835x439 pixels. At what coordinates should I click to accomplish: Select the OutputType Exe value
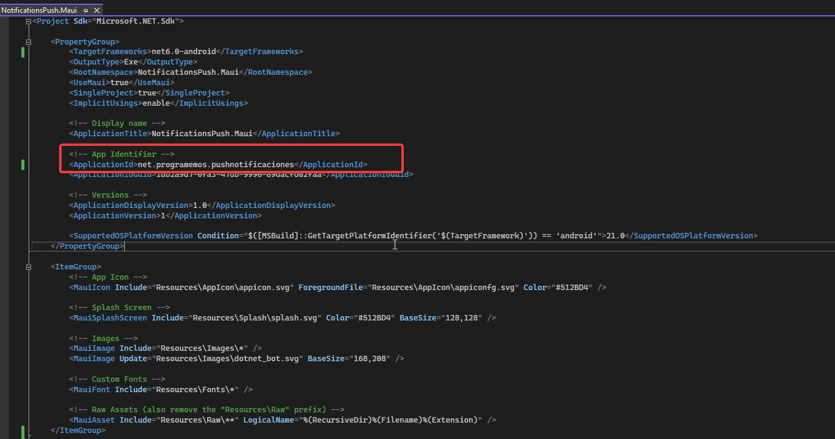click(132, 61)
